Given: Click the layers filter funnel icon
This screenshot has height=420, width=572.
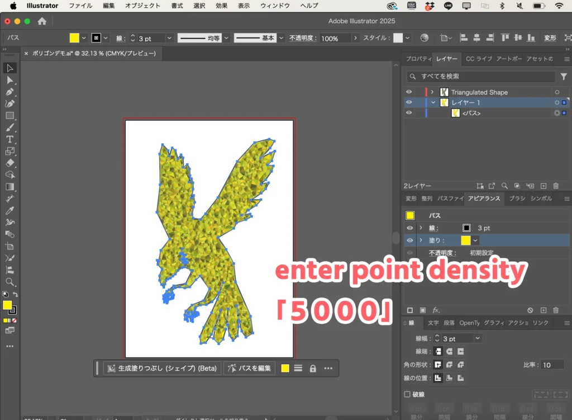Looking at the screenshot, I should 564,77.
